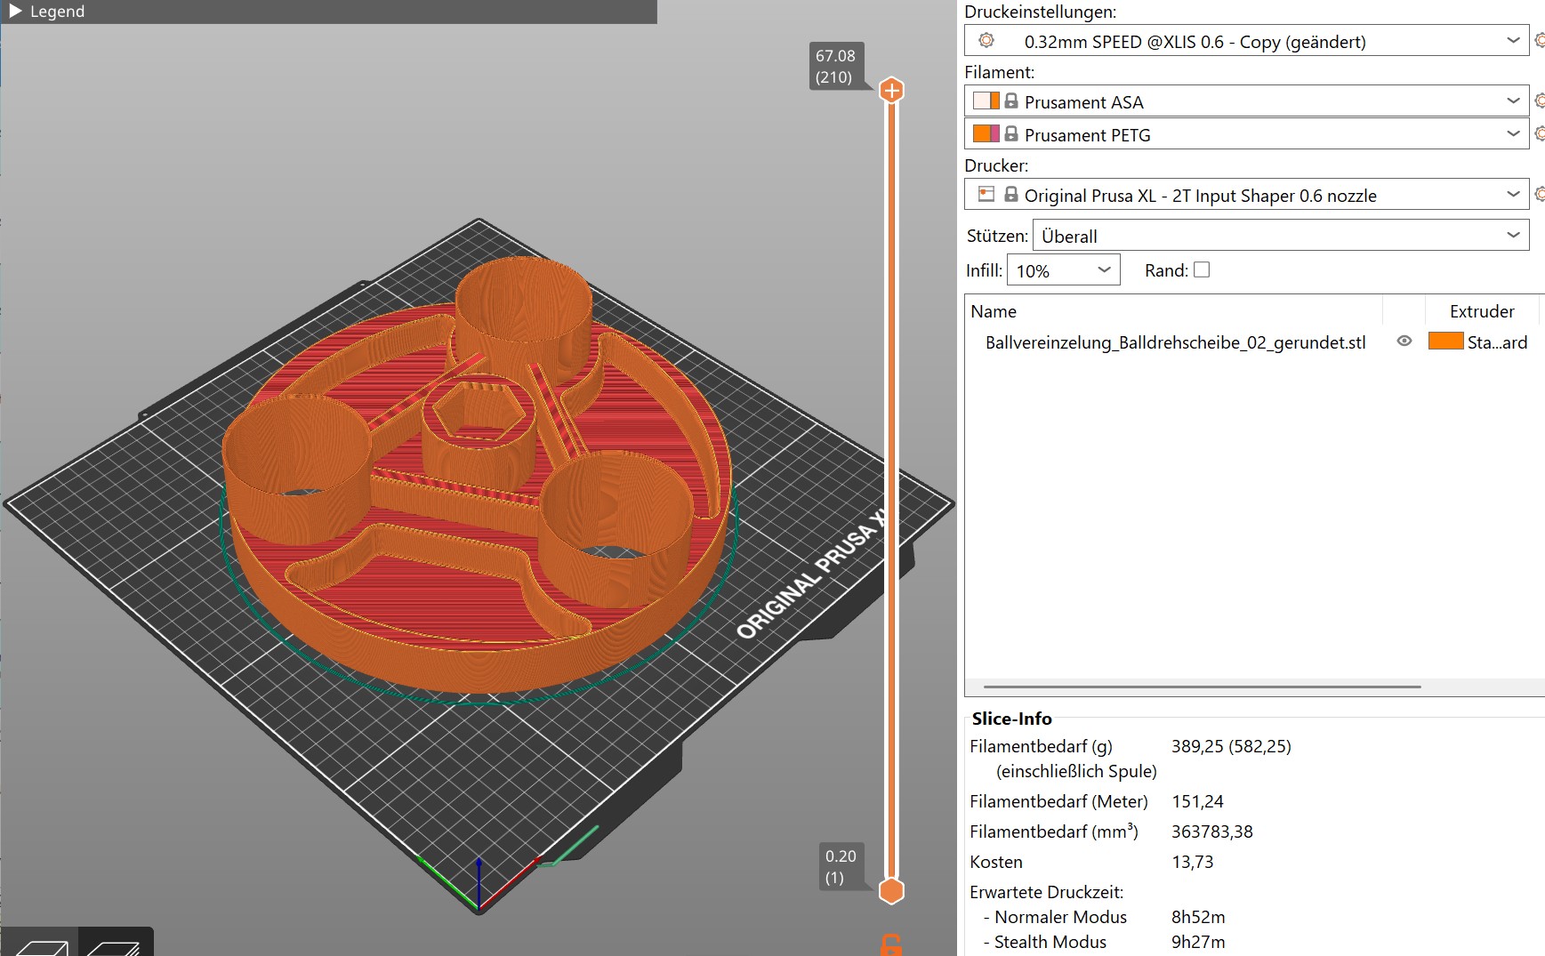Open the Original Prusa XL printer dropdown

1513,195
